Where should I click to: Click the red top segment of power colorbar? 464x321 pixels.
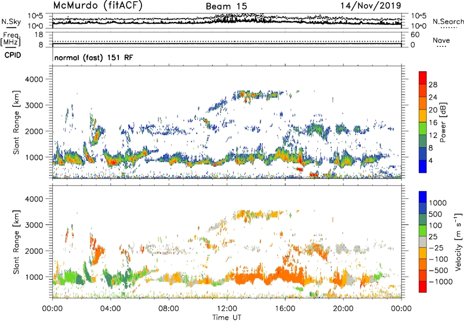(x=423, y=78)
